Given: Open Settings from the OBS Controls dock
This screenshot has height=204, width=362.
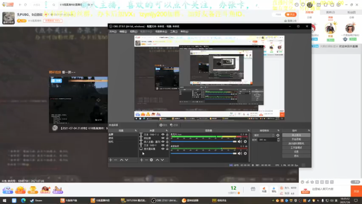Looking at the screenshot, I should (x=296, y=152).
